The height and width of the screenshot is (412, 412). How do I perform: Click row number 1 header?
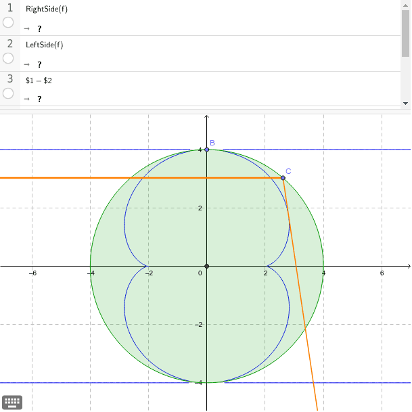tap(10, 8)
